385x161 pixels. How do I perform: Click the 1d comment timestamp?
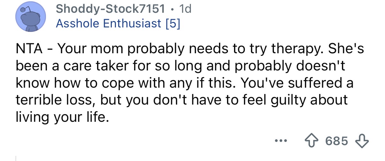pyautogui.click(x=185, y=9)
